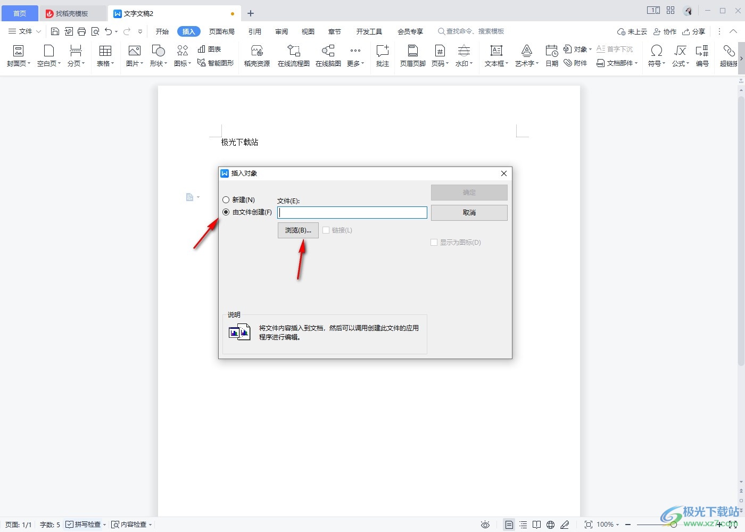The height and width of the screenshot is (532, 745).
Task: Click the zoom slider handle
Action: (674, 525)
